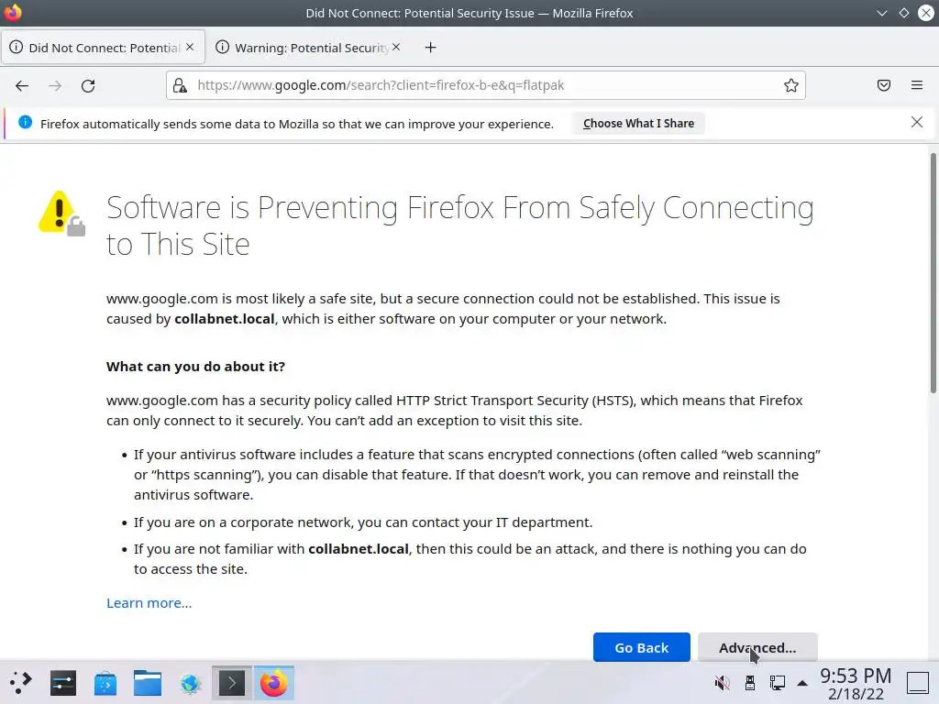Open the network connections tray icon
Viewport: 939px width, 704px height.
777,683
